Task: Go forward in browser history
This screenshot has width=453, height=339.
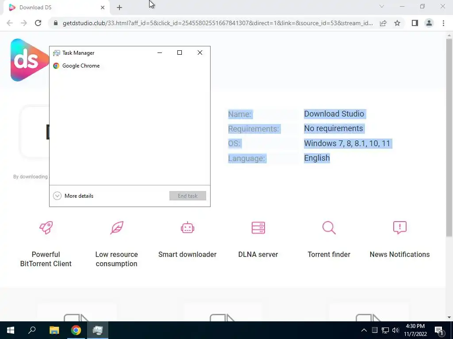Action: point(24,23)
